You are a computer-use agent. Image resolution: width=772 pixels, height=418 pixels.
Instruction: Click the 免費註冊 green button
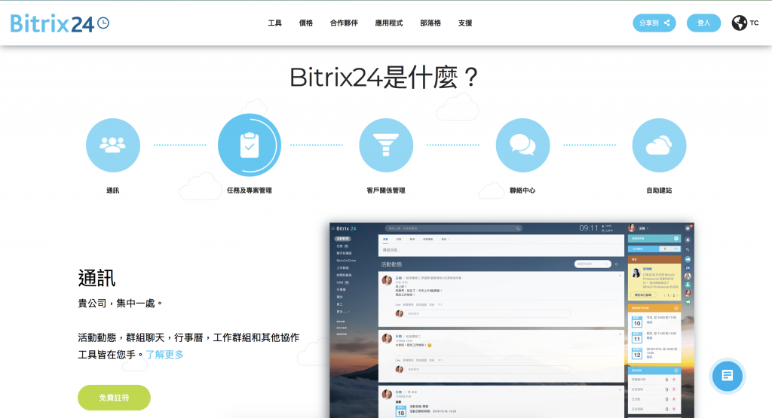coord(114,398)
